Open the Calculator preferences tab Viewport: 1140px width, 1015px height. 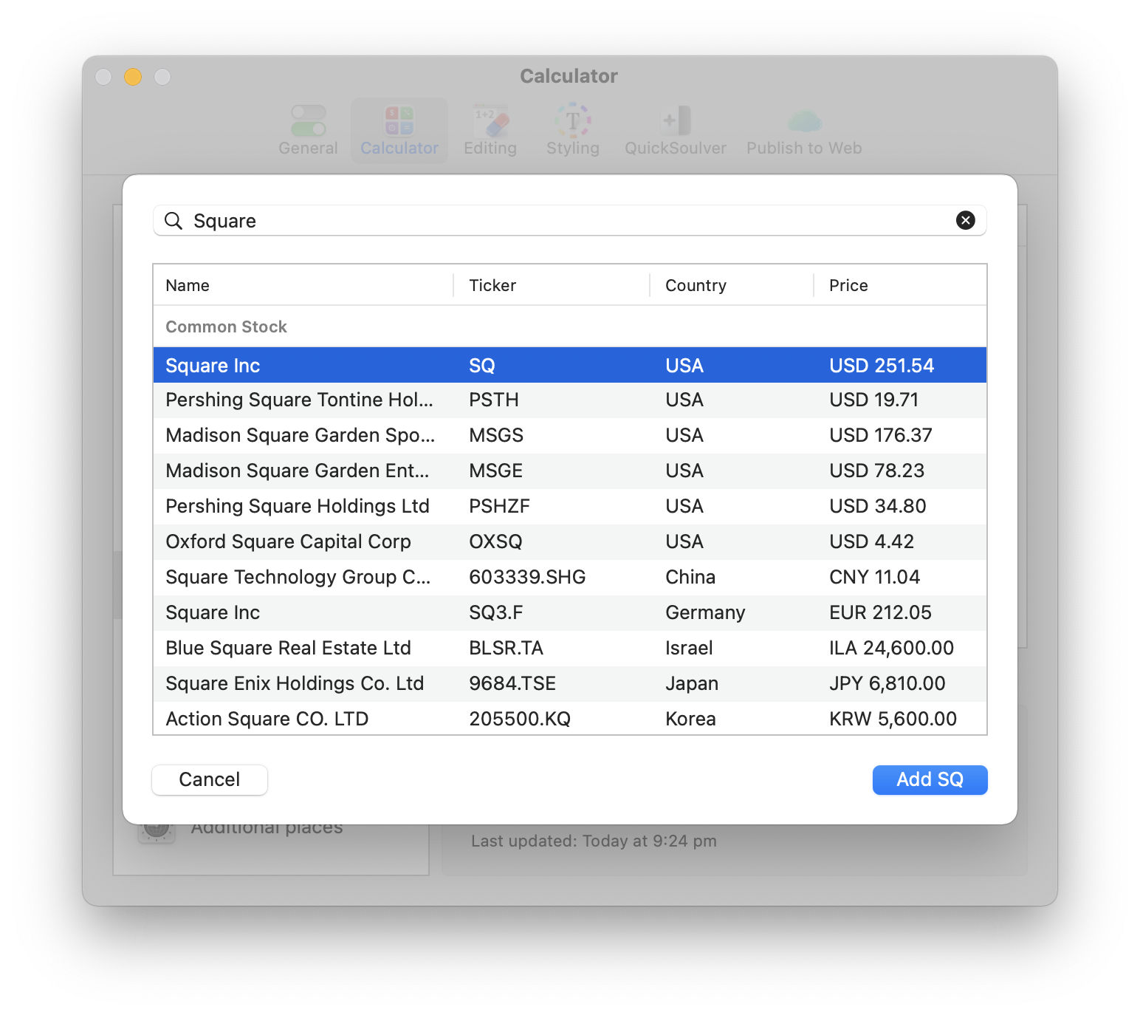pos(399,130)
